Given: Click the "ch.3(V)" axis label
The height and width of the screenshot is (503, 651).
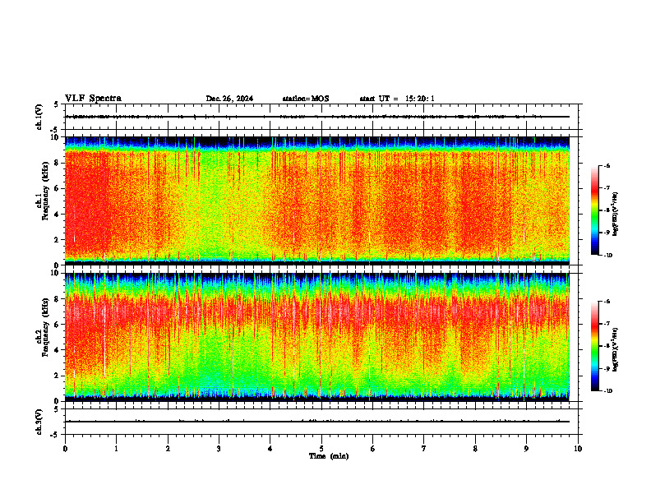Looking at the screenshot, I should [x=39, y=422].
